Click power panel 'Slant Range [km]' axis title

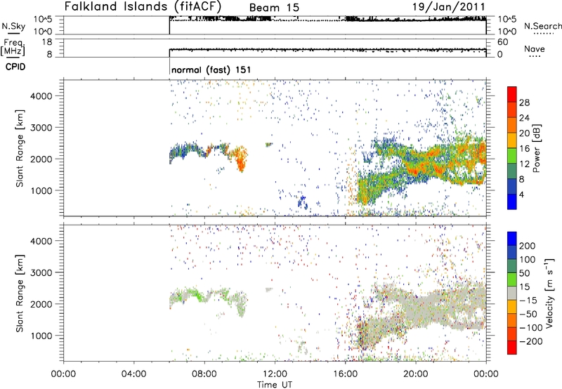pos(20,148)
